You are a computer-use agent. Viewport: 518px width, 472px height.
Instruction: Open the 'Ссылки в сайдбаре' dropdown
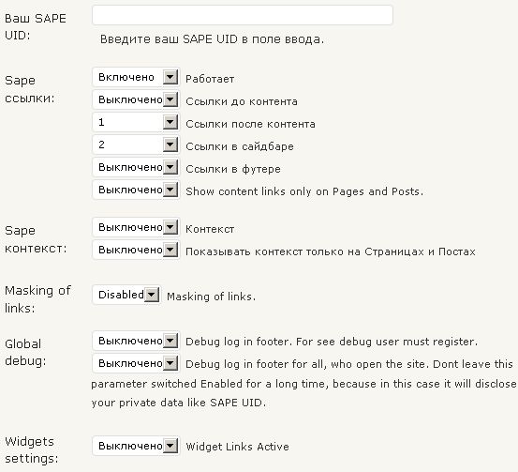point(136,145)
